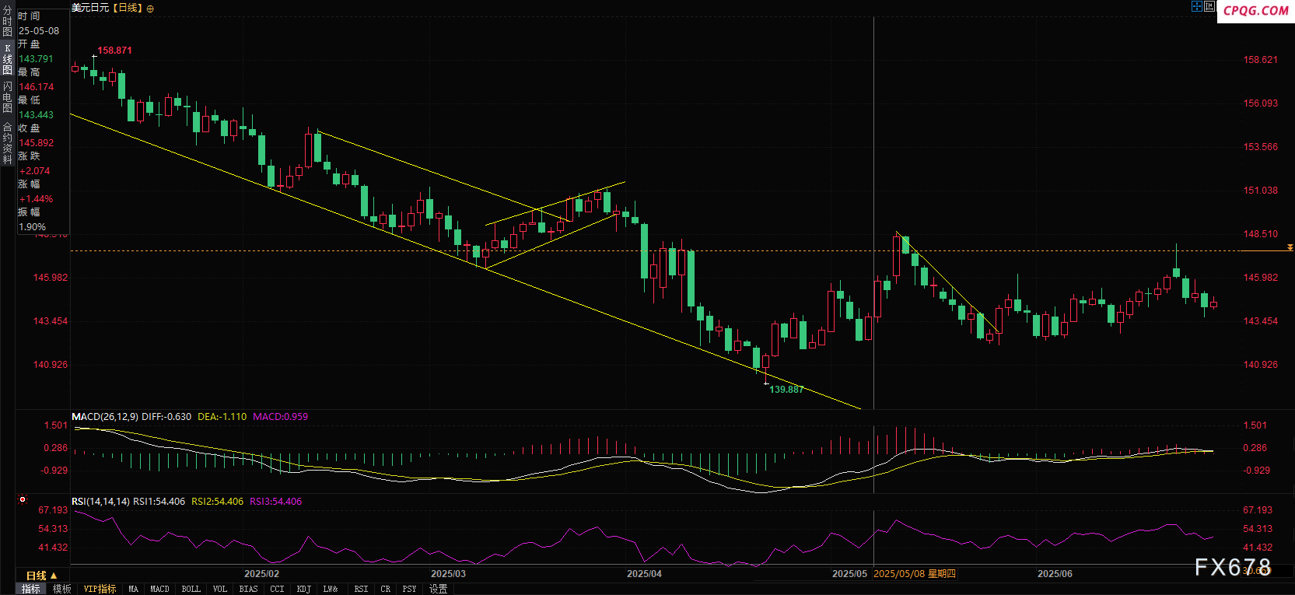Select the RSI indicator button

(x=361, y=589)
